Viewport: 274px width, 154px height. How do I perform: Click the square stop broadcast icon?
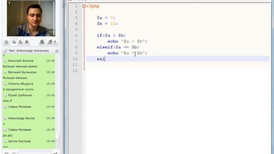click(x=27, y=42)
